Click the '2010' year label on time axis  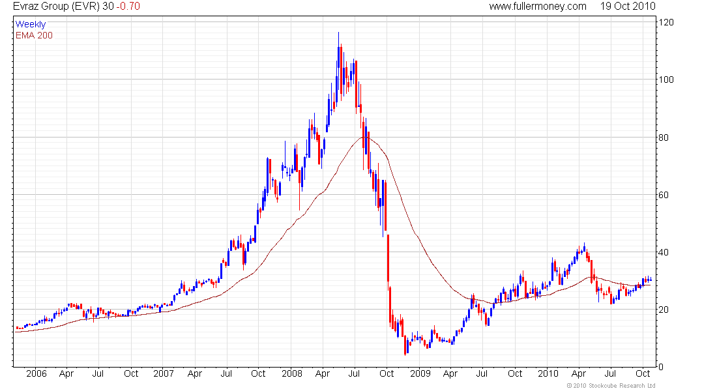[548, 373]
